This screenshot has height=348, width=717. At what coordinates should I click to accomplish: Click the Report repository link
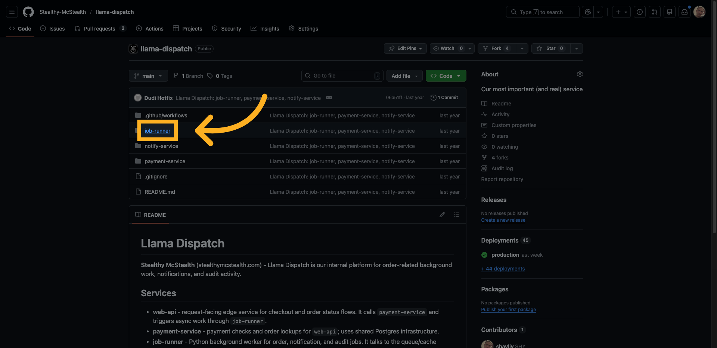pyautogui.click(x=502, y=179)
